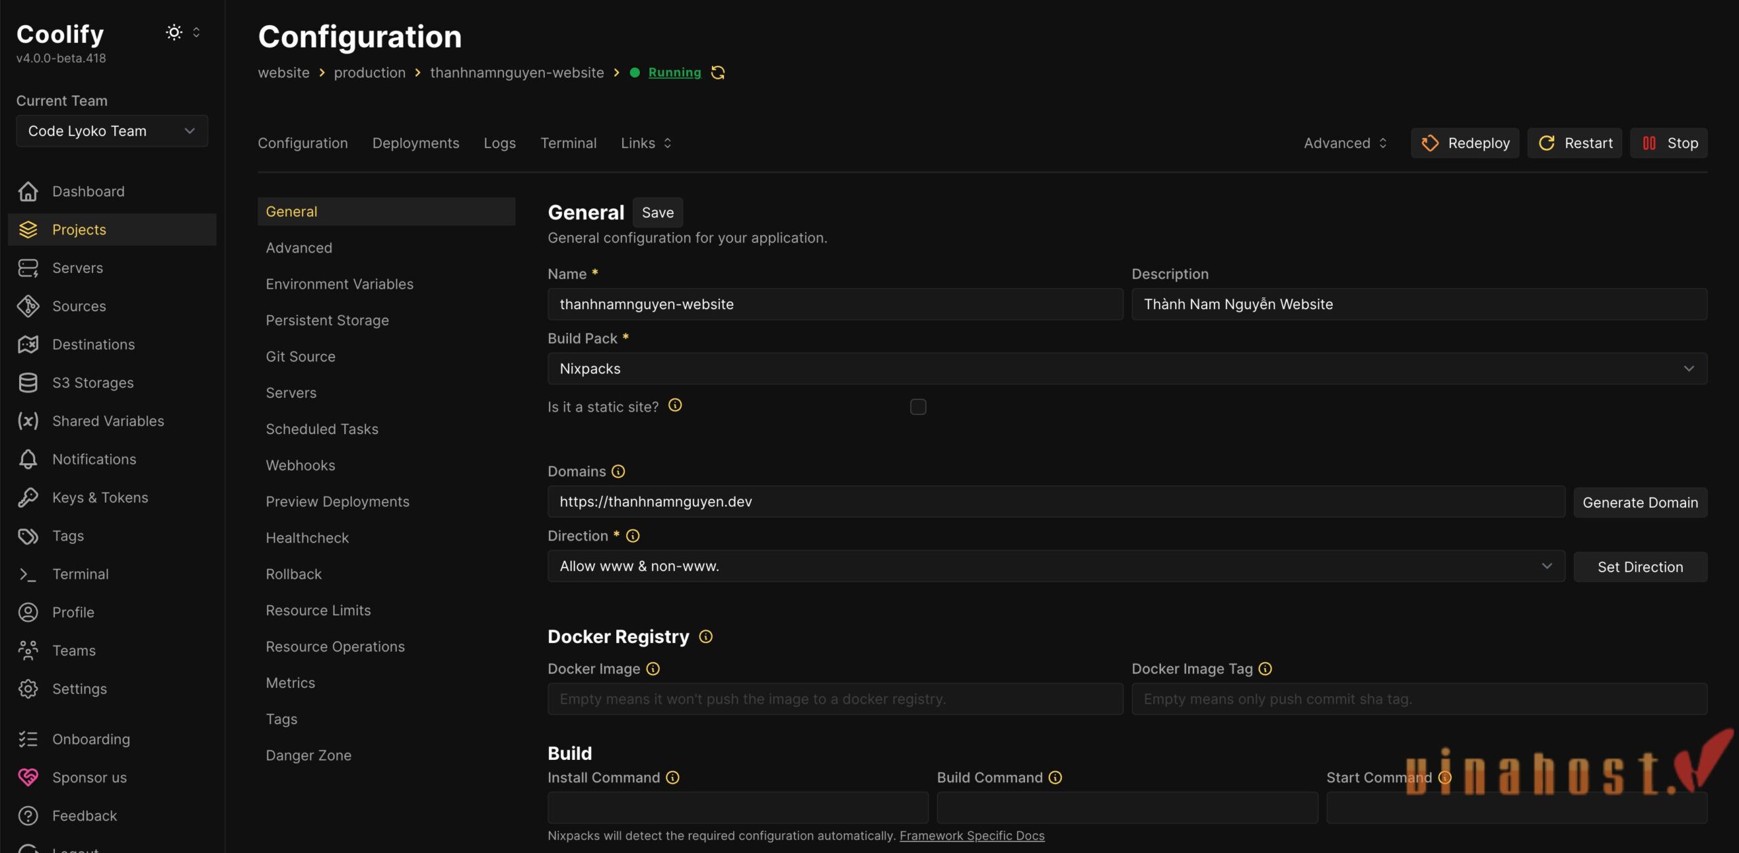The height and width of the screenshot is (853, 1739).
Task: Stop the running application
Action: coord(1669,143)
